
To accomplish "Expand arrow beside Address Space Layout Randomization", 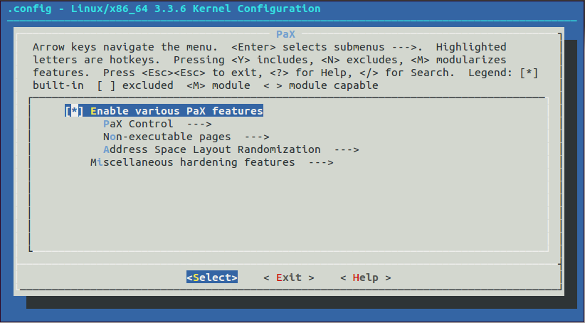I will [346, 149].
